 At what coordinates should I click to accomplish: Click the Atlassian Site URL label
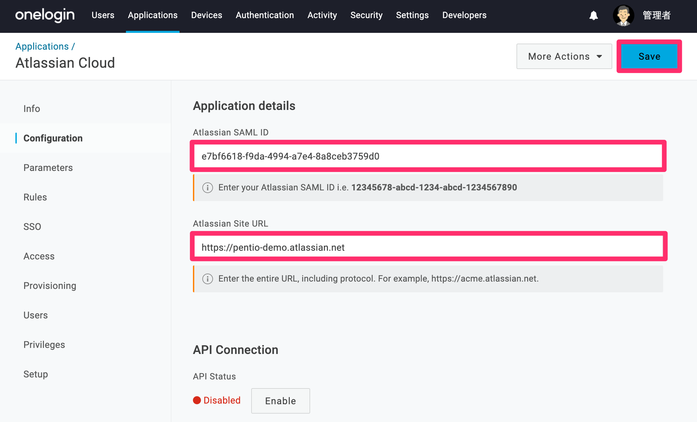tap(230, 224)
